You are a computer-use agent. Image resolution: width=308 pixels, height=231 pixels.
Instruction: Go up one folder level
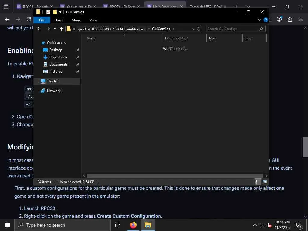click(x=61, y=29)
